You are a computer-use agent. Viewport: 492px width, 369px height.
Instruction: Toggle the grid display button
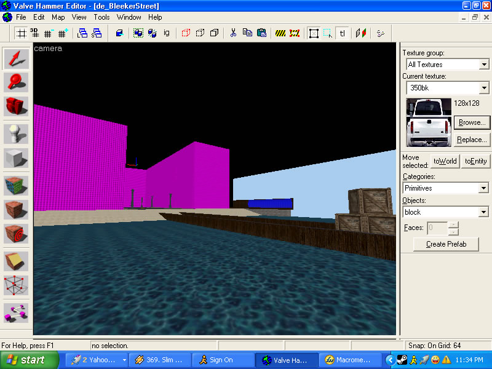click(x=21, y=33)
